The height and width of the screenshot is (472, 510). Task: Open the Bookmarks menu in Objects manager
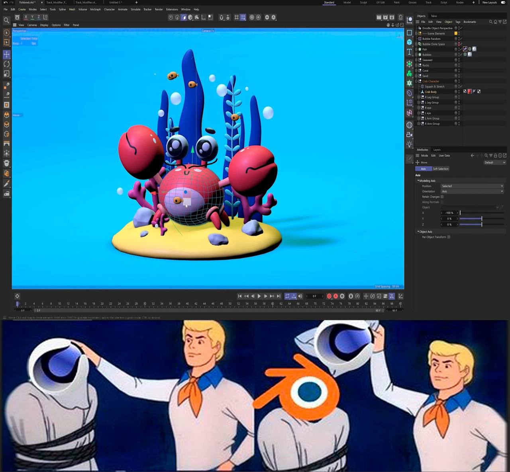point(470,22)
